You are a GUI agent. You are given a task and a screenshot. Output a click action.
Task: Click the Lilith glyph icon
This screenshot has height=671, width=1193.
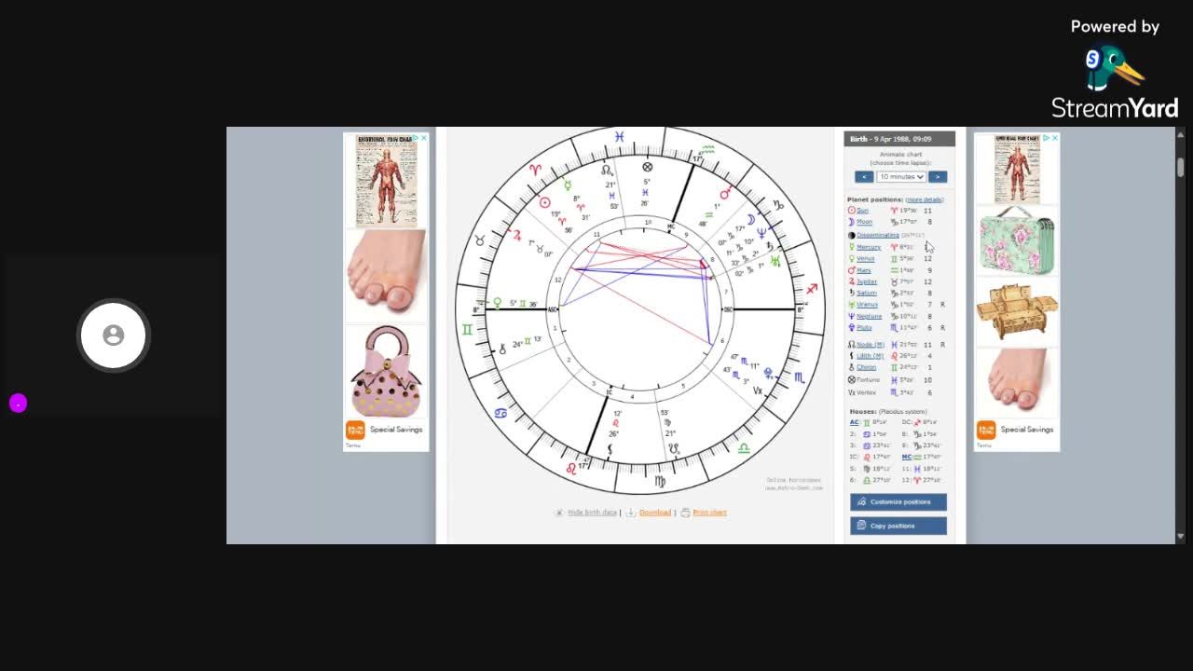850,354
